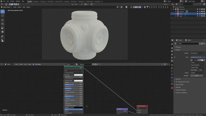The width and height of the screenshot is (206, 116).
Task: Open the Texture properties tab
Action: (172, 88)
